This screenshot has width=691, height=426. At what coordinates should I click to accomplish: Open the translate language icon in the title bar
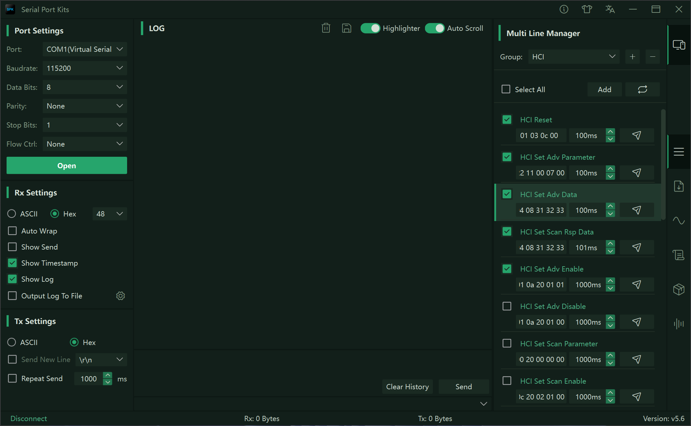click(610, 9)
